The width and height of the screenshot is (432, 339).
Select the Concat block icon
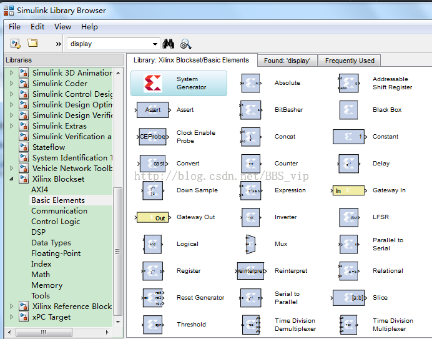coord(250,137)
